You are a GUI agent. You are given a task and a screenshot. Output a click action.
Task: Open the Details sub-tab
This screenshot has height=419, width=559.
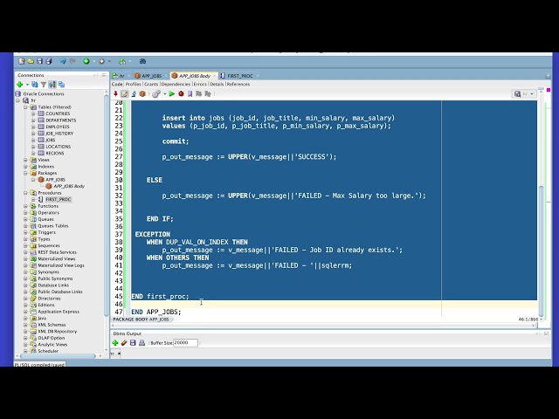pos(217,84)
